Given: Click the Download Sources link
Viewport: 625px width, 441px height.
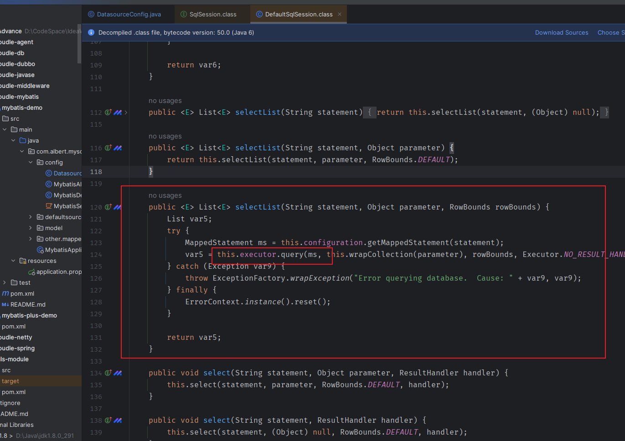Looking at the screenshot, I should click(x=561, y=32).
